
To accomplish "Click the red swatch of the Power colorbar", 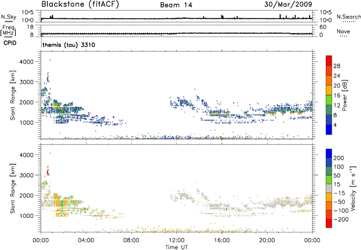I will tap(329, 60).
